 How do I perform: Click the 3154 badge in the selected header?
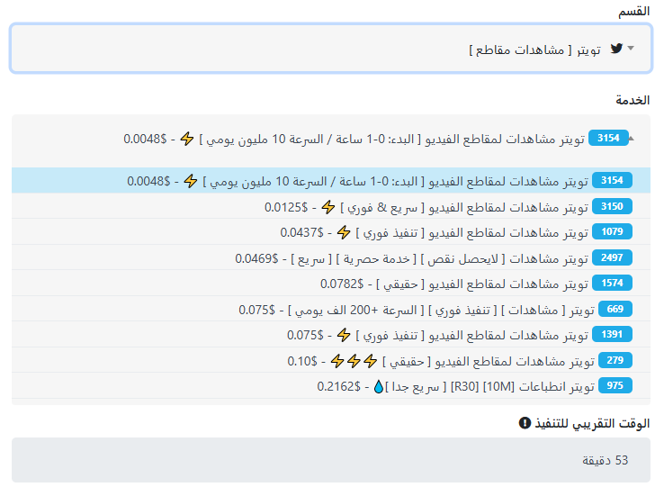click(608, 138)
